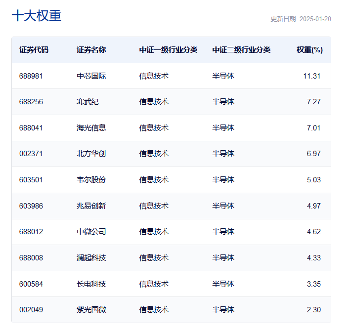
Task: Click the weight value 4.97
Action: [313, 206]
